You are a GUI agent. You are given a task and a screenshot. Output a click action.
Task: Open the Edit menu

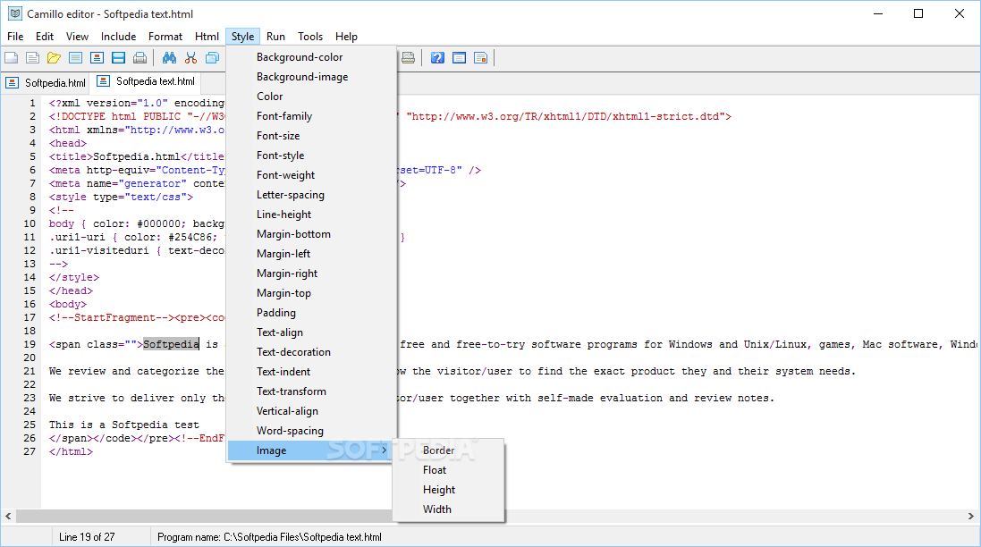[45, 37]
